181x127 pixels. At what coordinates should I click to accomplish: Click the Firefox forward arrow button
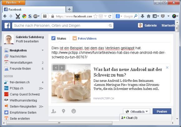[11, 16]
